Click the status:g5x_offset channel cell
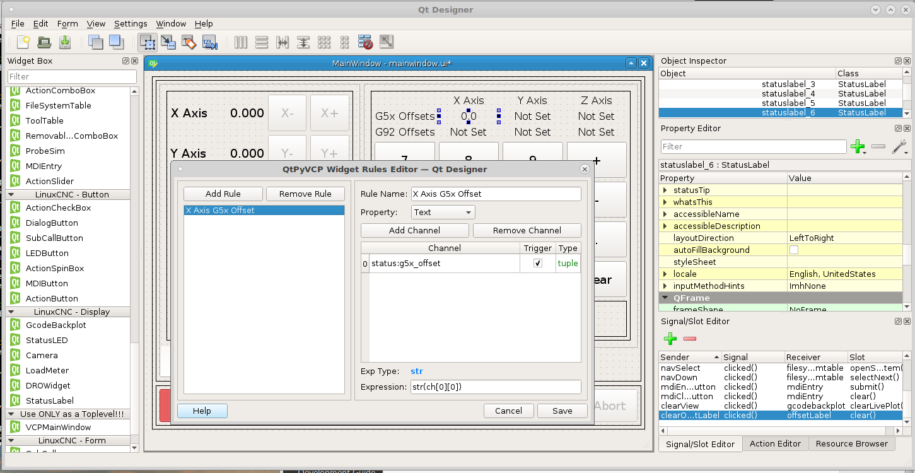Screen dimensions: 915x473 [x=445, y=264]
